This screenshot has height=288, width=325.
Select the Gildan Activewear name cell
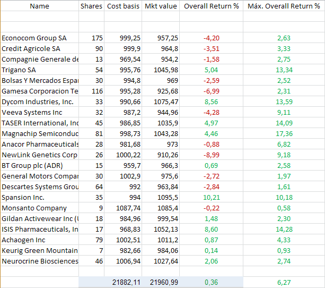click(40, 218)
